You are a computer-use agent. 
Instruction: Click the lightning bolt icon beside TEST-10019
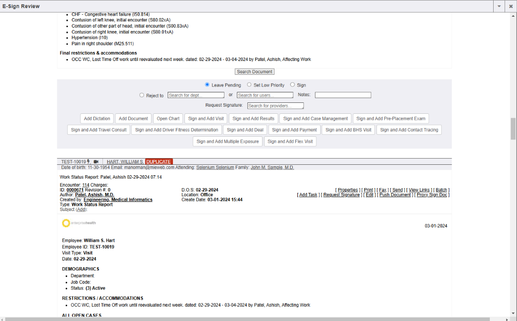point(89,162)
